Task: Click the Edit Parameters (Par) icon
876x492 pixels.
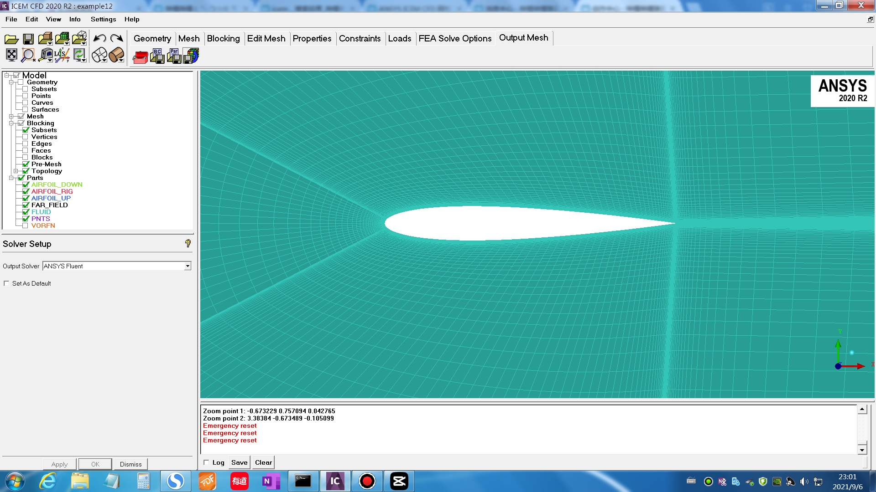Action: 174,56
